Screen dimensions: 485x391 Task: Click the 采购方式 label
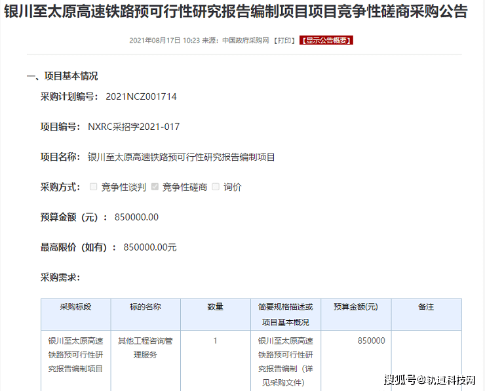click(60, 187)
